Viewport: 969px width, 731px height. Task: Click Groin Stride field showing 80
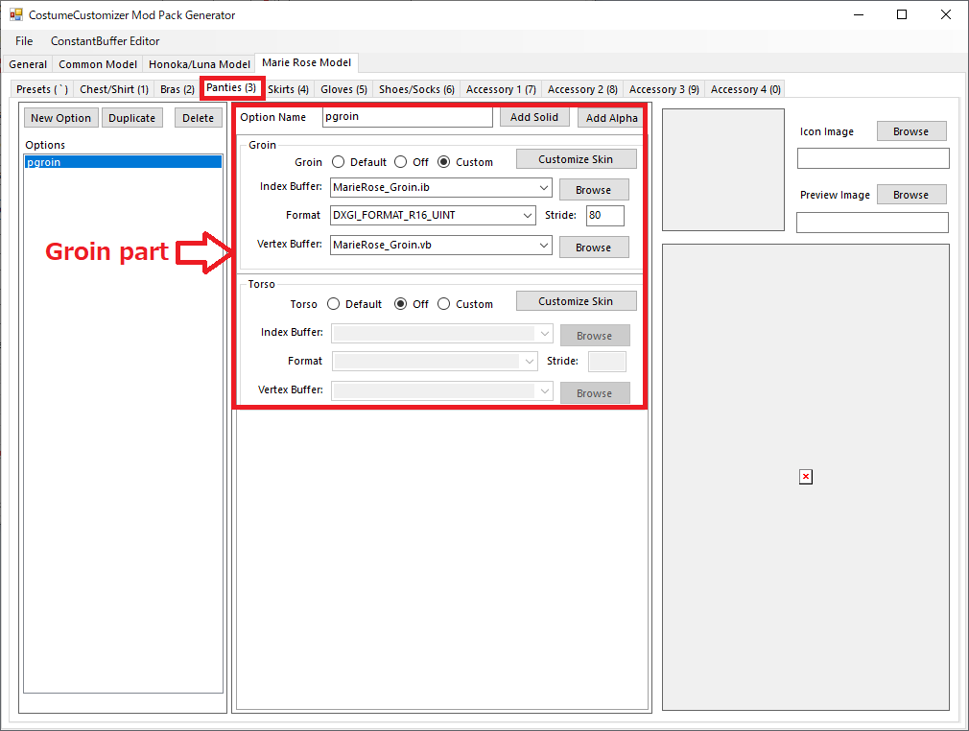pos(605,215)
